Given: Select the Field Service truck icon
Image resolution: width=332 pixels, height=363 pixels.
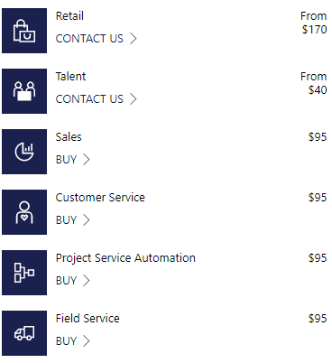Looking at the screenshot, I should [x=24, y=333].
